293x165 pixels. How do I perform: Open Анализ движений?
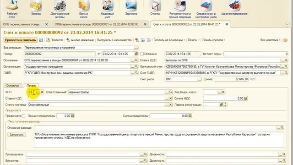(80, 40)
